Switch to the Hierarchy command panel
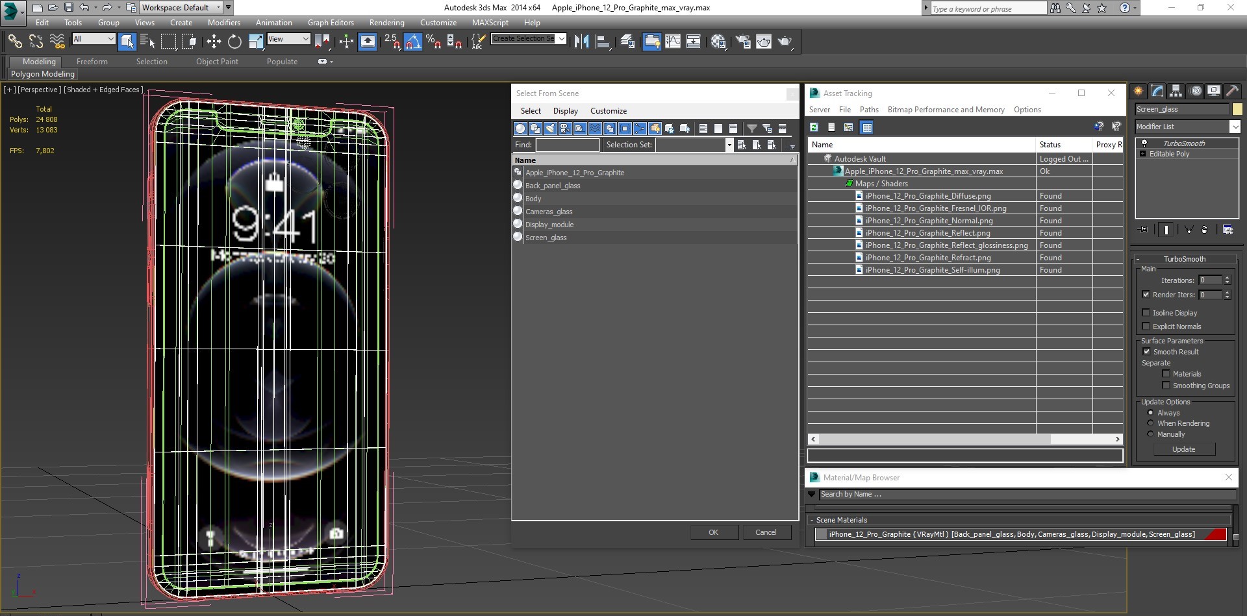Image resolution: width=1247 pixels, height=616 pixels. 1176,91
